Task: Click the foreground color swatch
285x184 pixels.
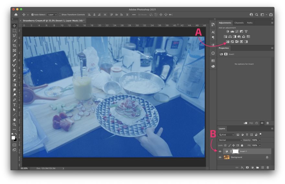Action: 13,138
